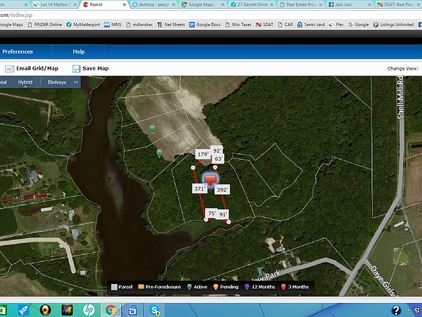The width and height of the screenshot is (422, 317).
Task: Open Skype from the taskbar
Action: (x=155, y=310)
